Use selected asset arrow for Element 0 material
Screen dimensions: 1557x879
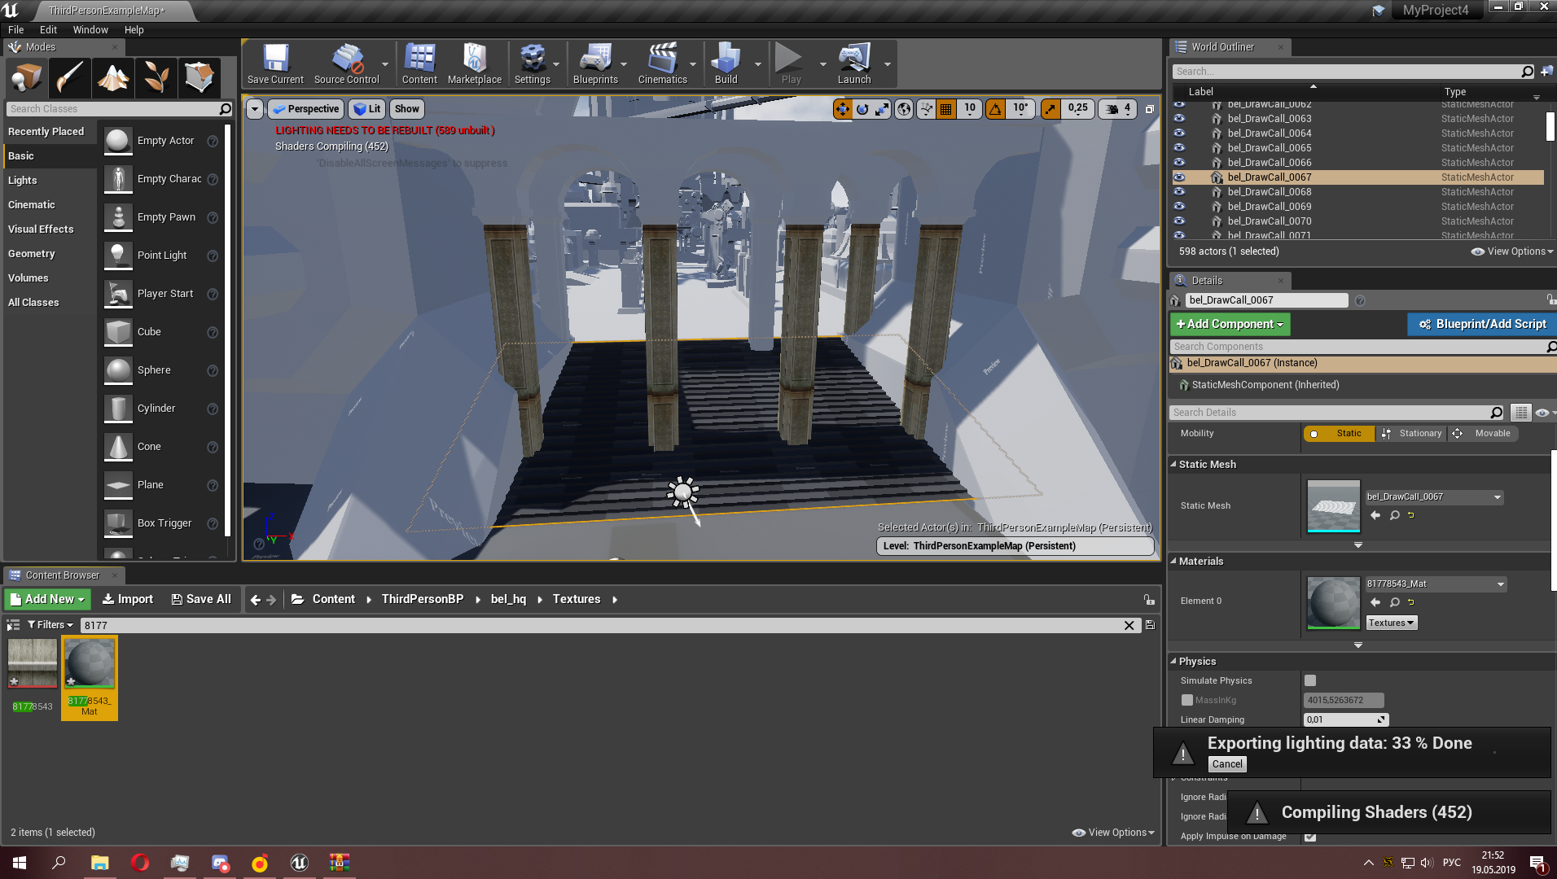point(1375,602)
